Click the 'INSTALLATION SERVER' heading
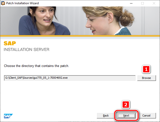Image resolution: width=160 pixels, height=122 pixels. pyautogui.click(x=26, y=50)
